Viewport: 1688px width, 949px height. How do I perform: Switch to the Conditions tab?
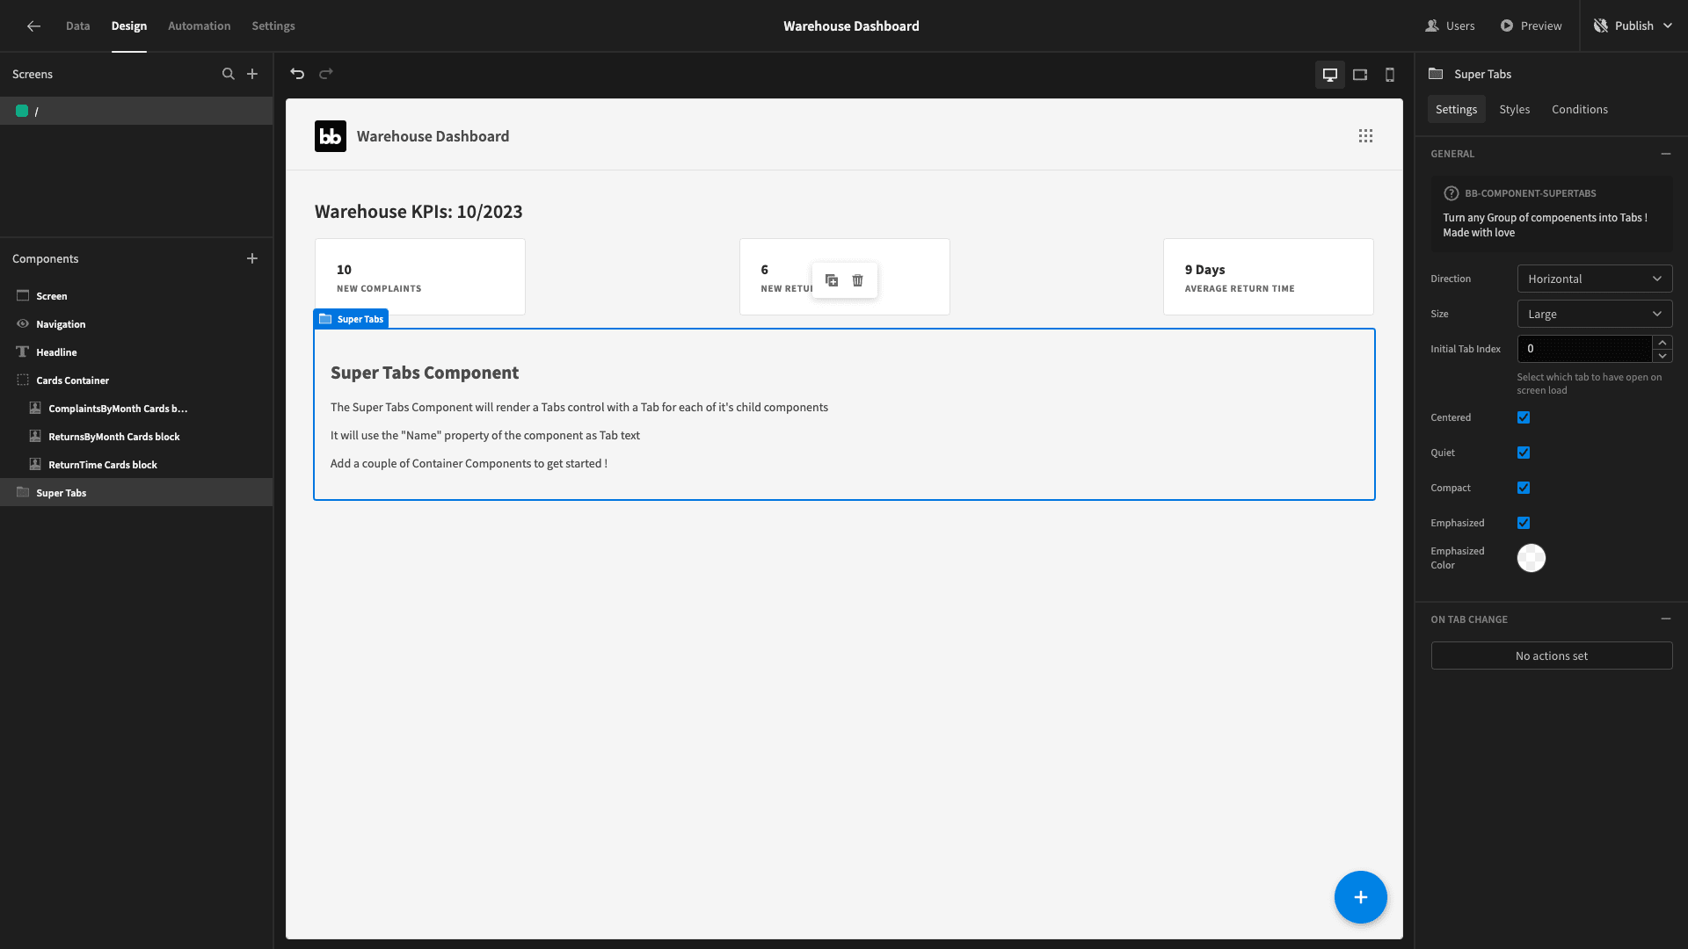(1579, 109)
